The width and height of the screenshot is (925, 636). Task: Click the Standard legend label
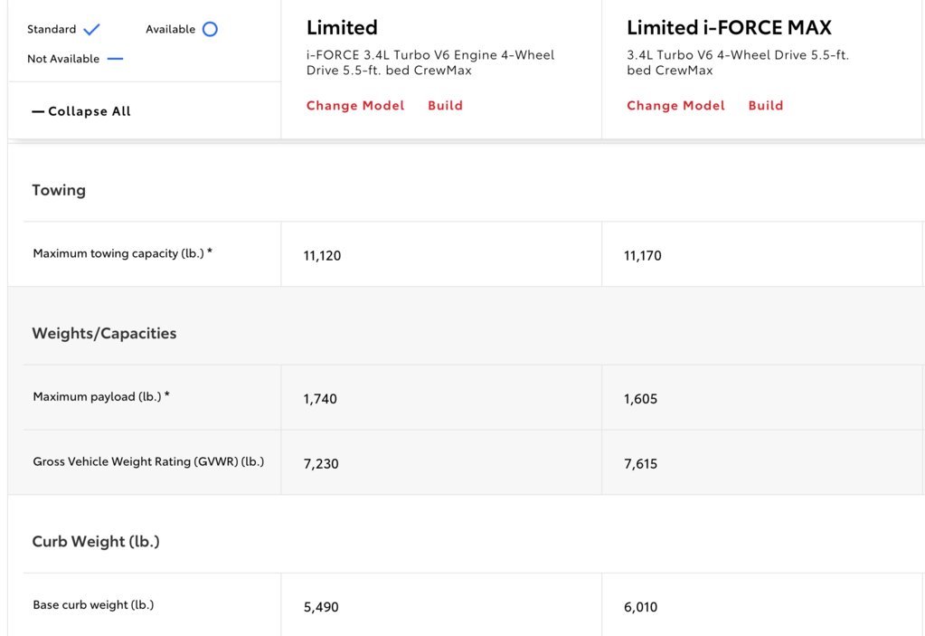coord(52,30)
